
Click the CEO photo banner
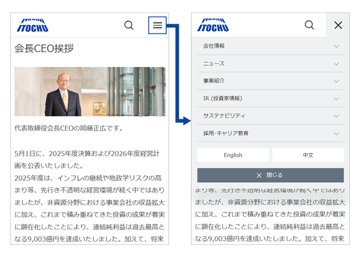[x=90, y=91]
